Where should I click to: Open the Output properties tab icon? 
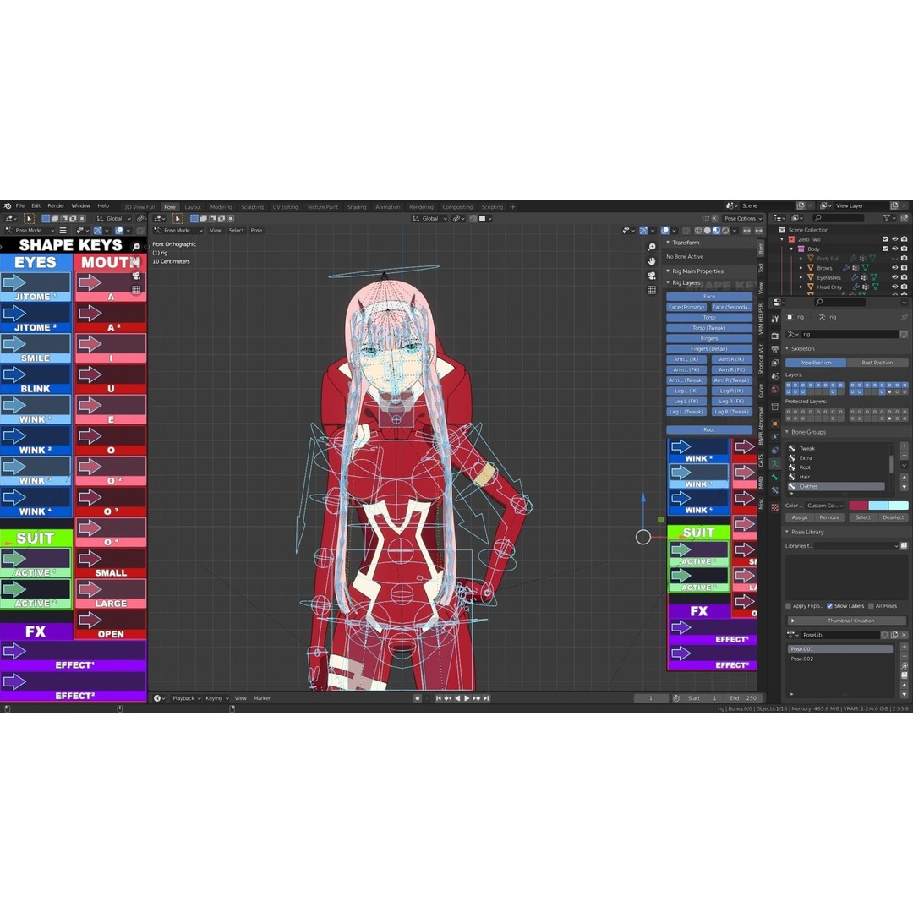[x=775, y=349]
